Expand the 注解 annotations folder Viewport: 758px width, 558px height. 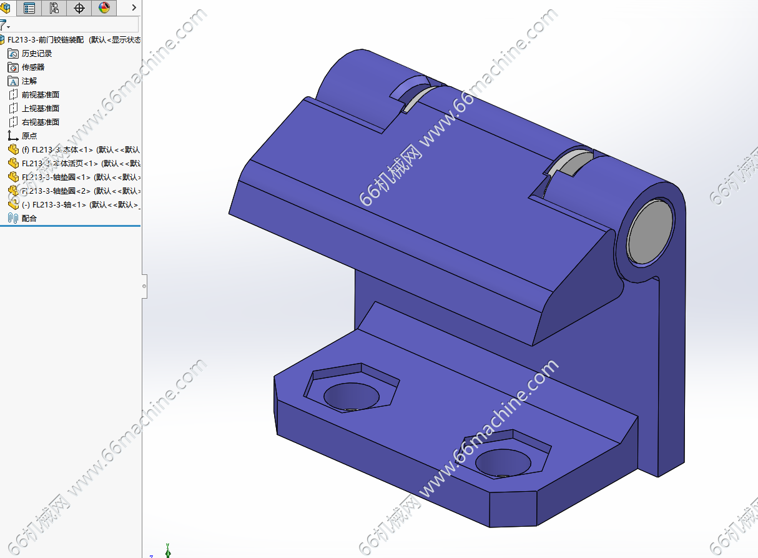tap(29, 81)
